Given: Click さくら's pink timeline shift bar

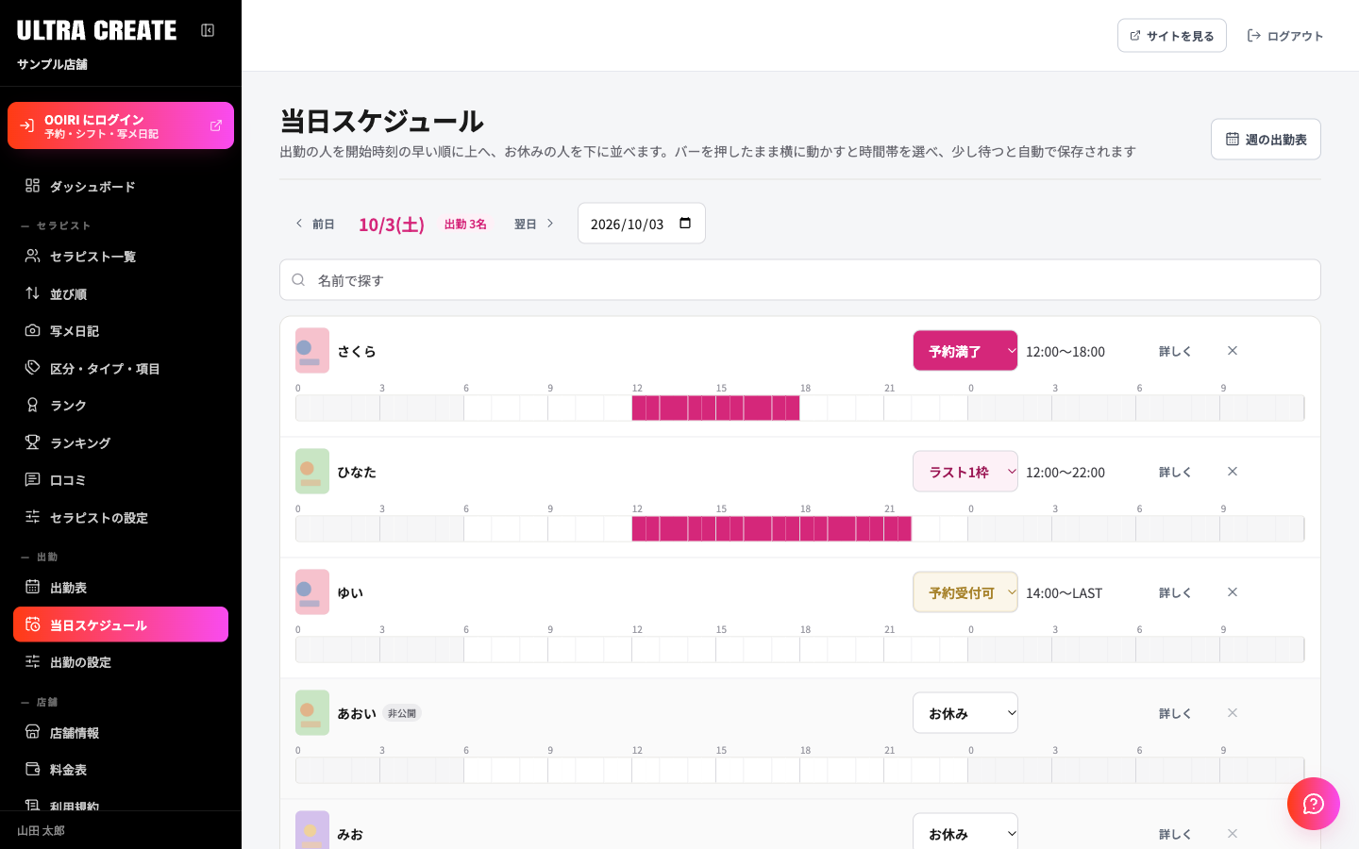Looking at the screenshot, I should [x=716, y=408].
